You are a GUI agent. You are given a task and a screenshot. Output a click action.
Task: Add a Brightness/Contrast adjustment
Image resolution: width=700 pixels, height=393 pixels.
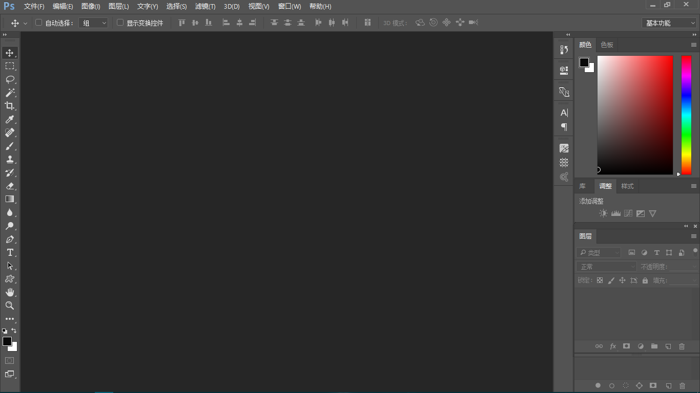coord(603,213)
